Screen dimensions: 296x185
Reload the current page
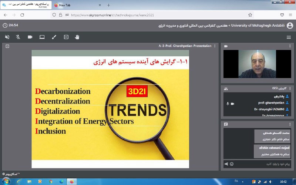click(x=22, y=15)
